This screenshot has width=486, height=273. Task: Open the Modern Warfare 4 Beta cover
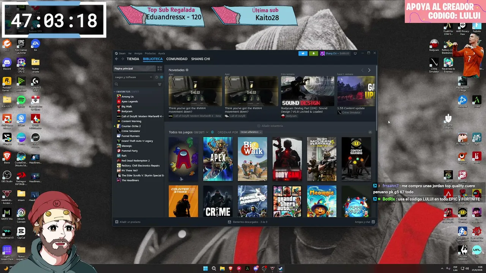(322, 159)
